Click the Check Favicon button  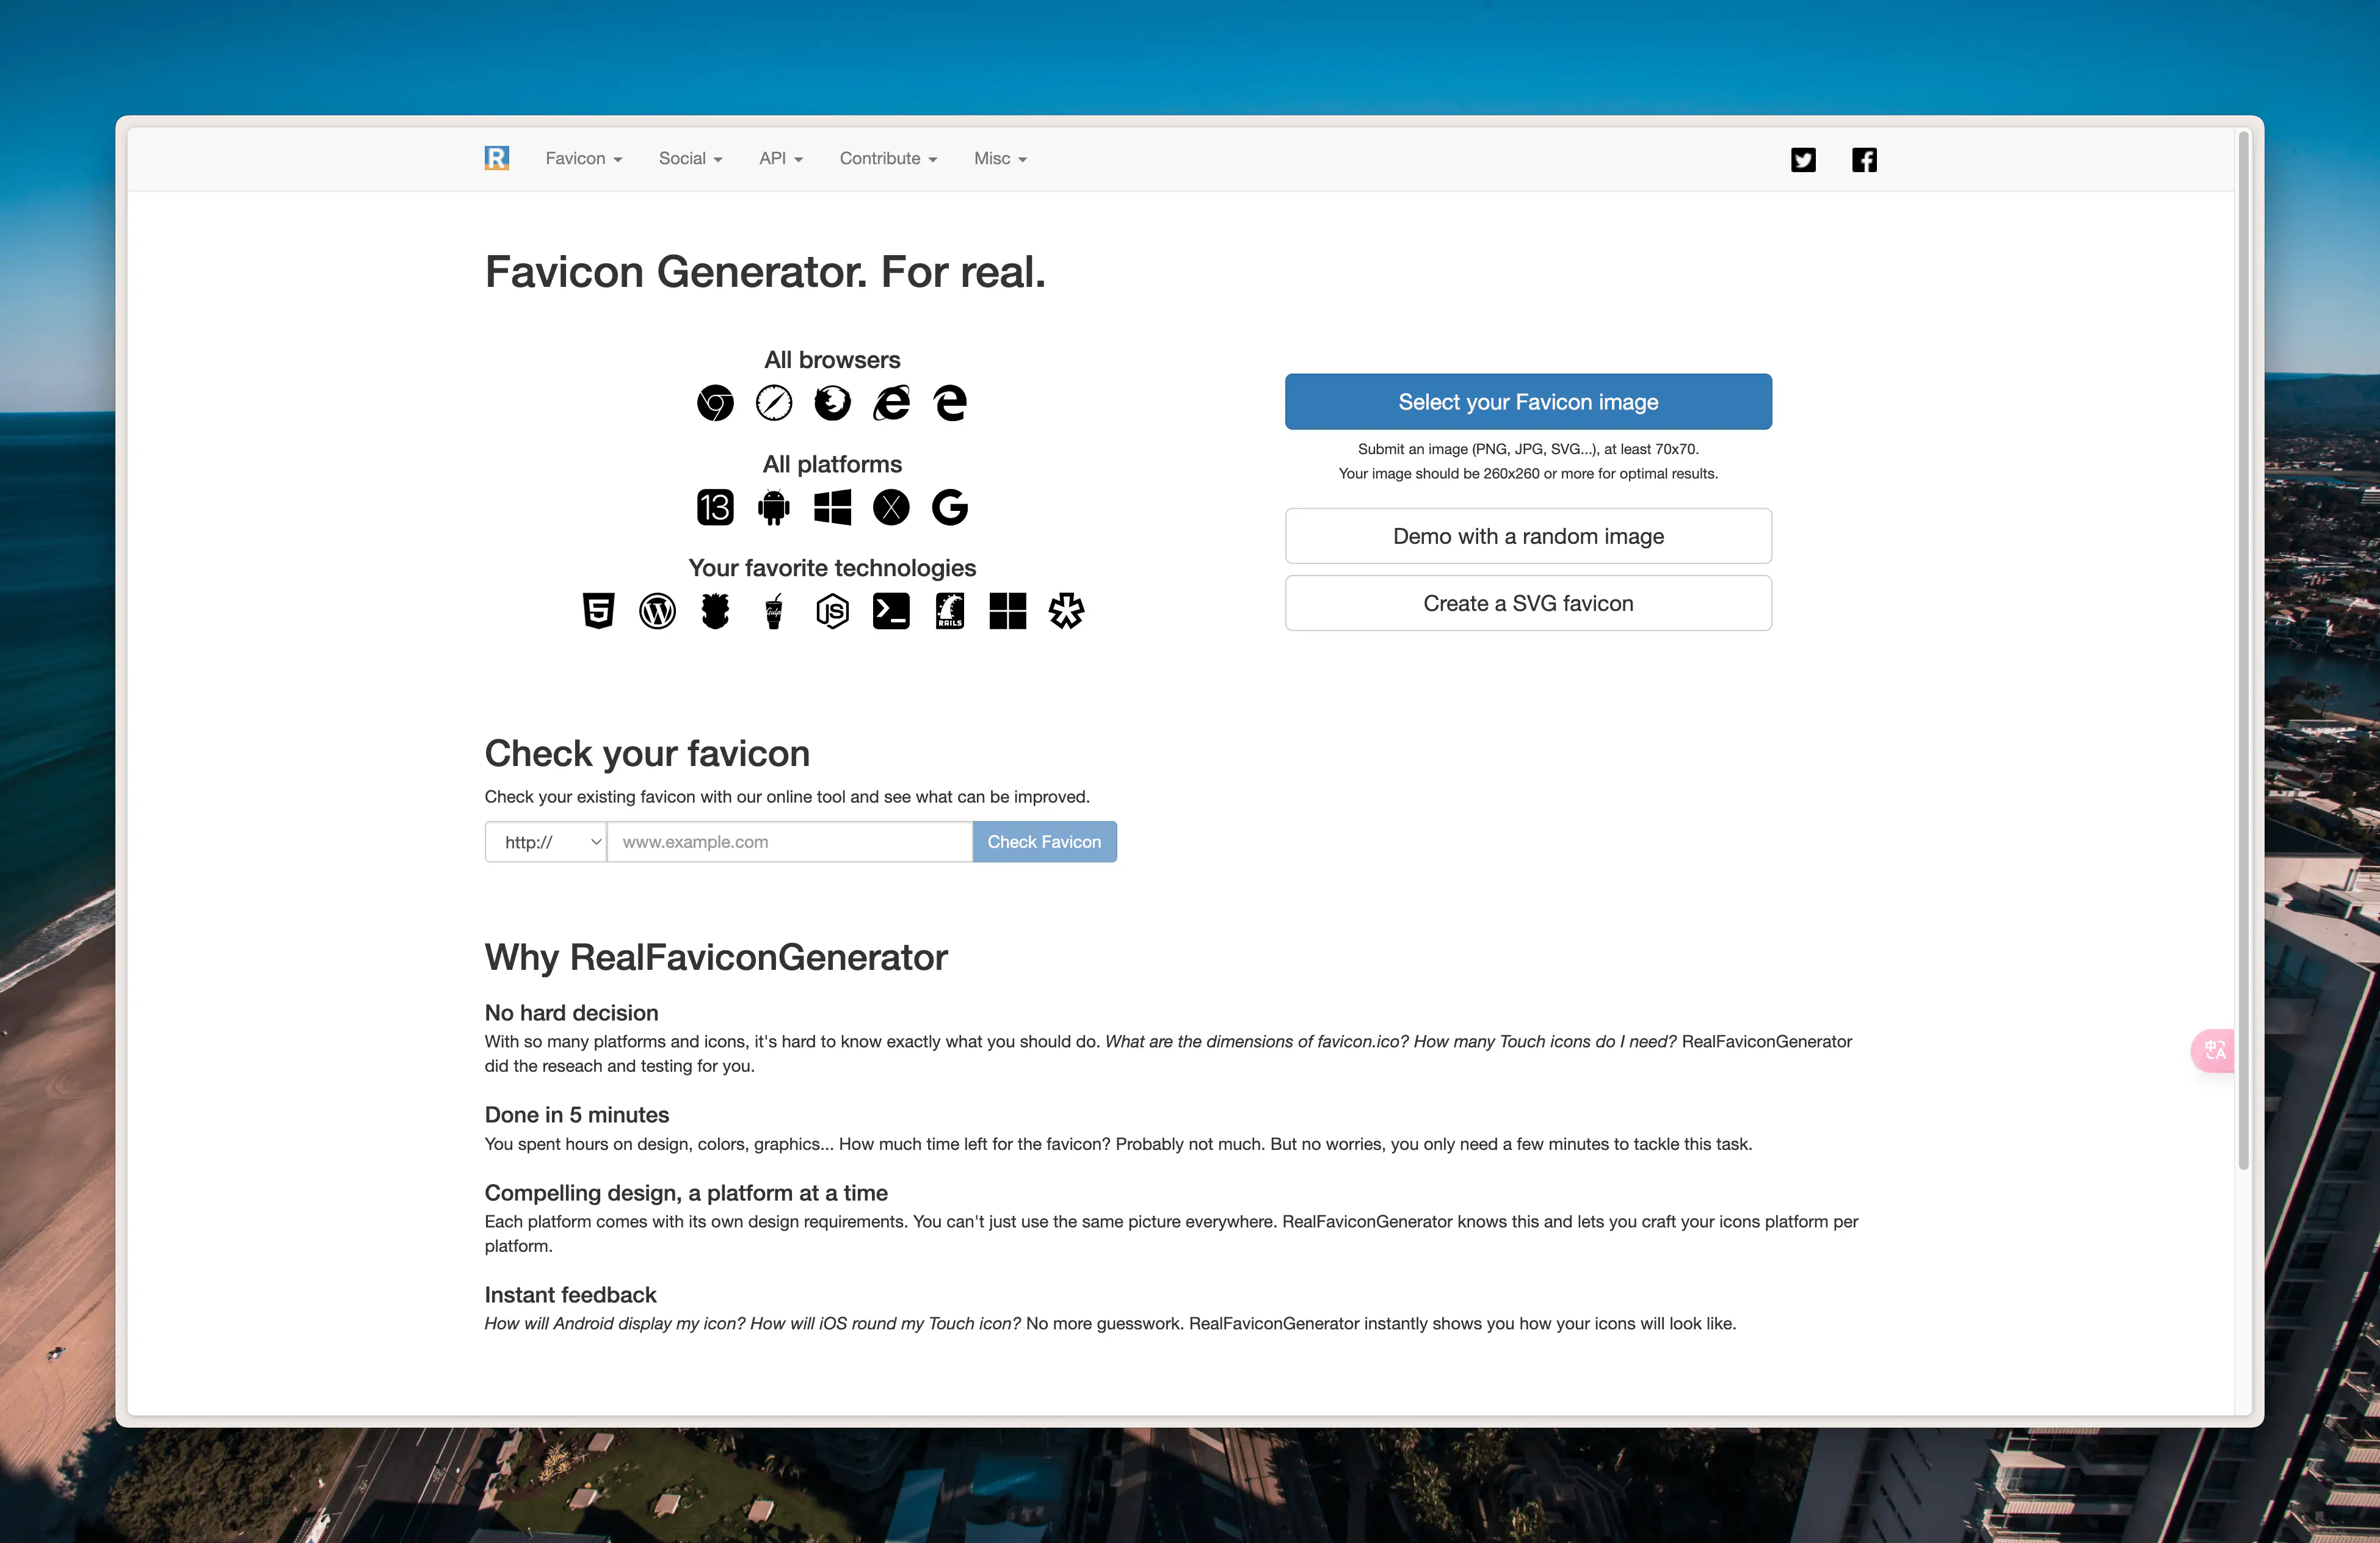1043,841
